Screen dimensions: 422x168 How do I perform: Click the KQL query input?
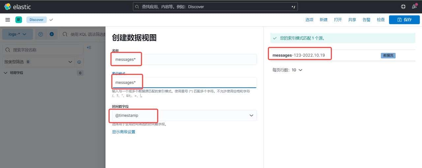[x=83, y=34]
